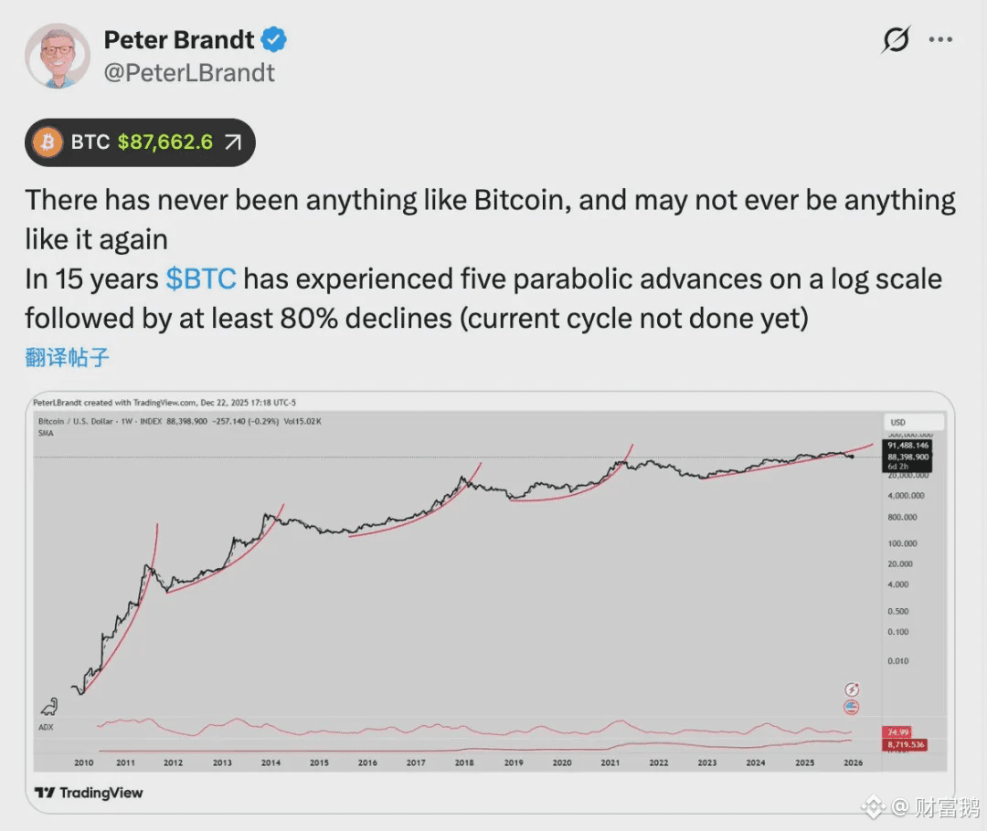Open the three-dot post options menu
Screen dimensions: 987x831
click(941, 39)
